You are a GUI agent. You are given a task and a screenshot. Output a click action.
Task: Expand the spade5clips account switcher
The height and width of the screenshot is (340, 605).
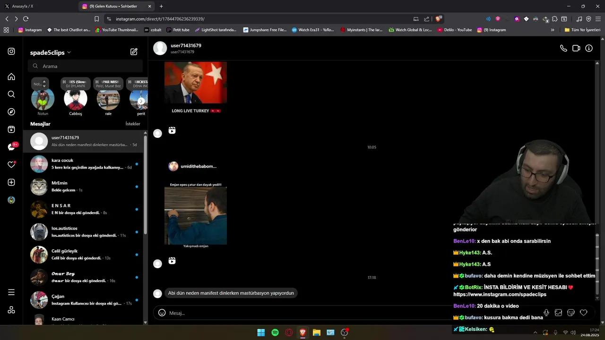point(51,52)
